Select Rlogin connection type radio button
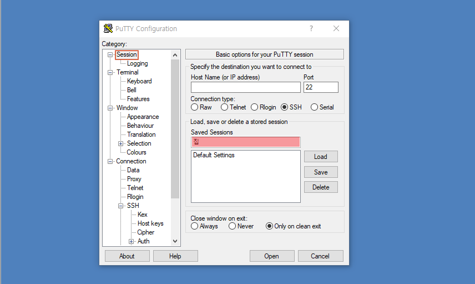This screenshot has width=475, height=284. point(255,107)
